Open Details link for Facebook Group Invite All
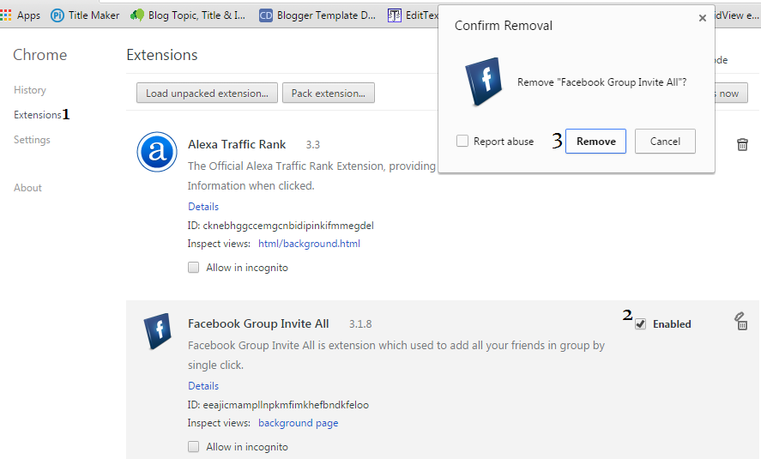The height and width of the screenshot is (459, 761). 203,386
